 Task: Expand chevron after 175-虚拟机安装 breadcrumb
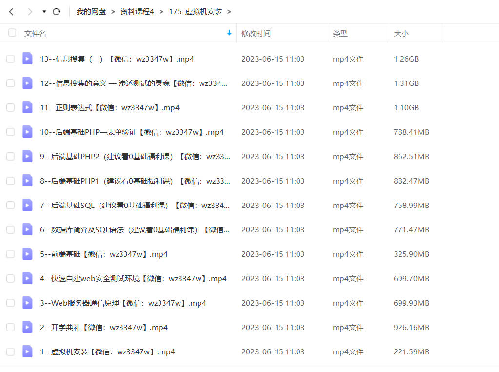pyautogui.click(x=229, y=12)
